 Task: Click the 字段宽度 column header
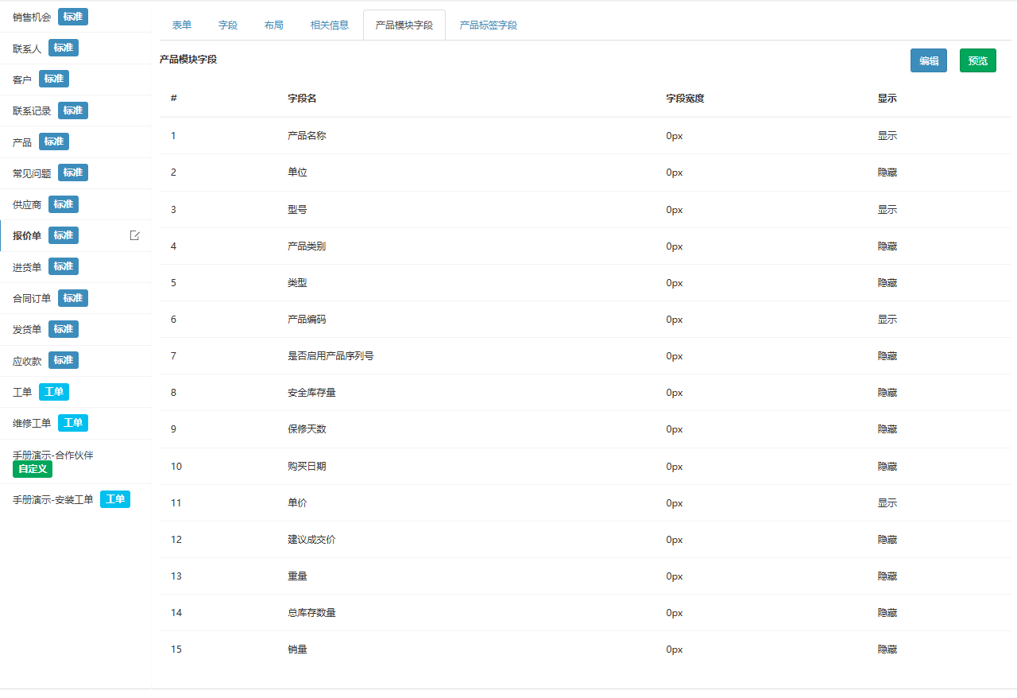686,99
